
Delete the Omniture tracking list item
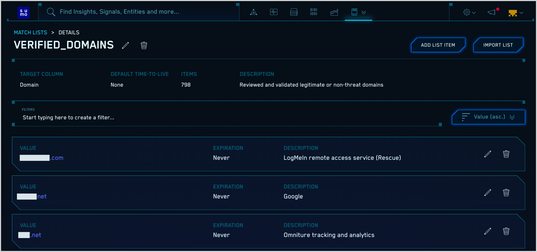click(x=506, y=231)
